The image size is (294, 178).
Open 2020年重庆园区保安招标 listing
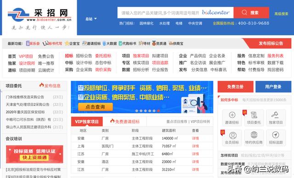tap(25, 112)
